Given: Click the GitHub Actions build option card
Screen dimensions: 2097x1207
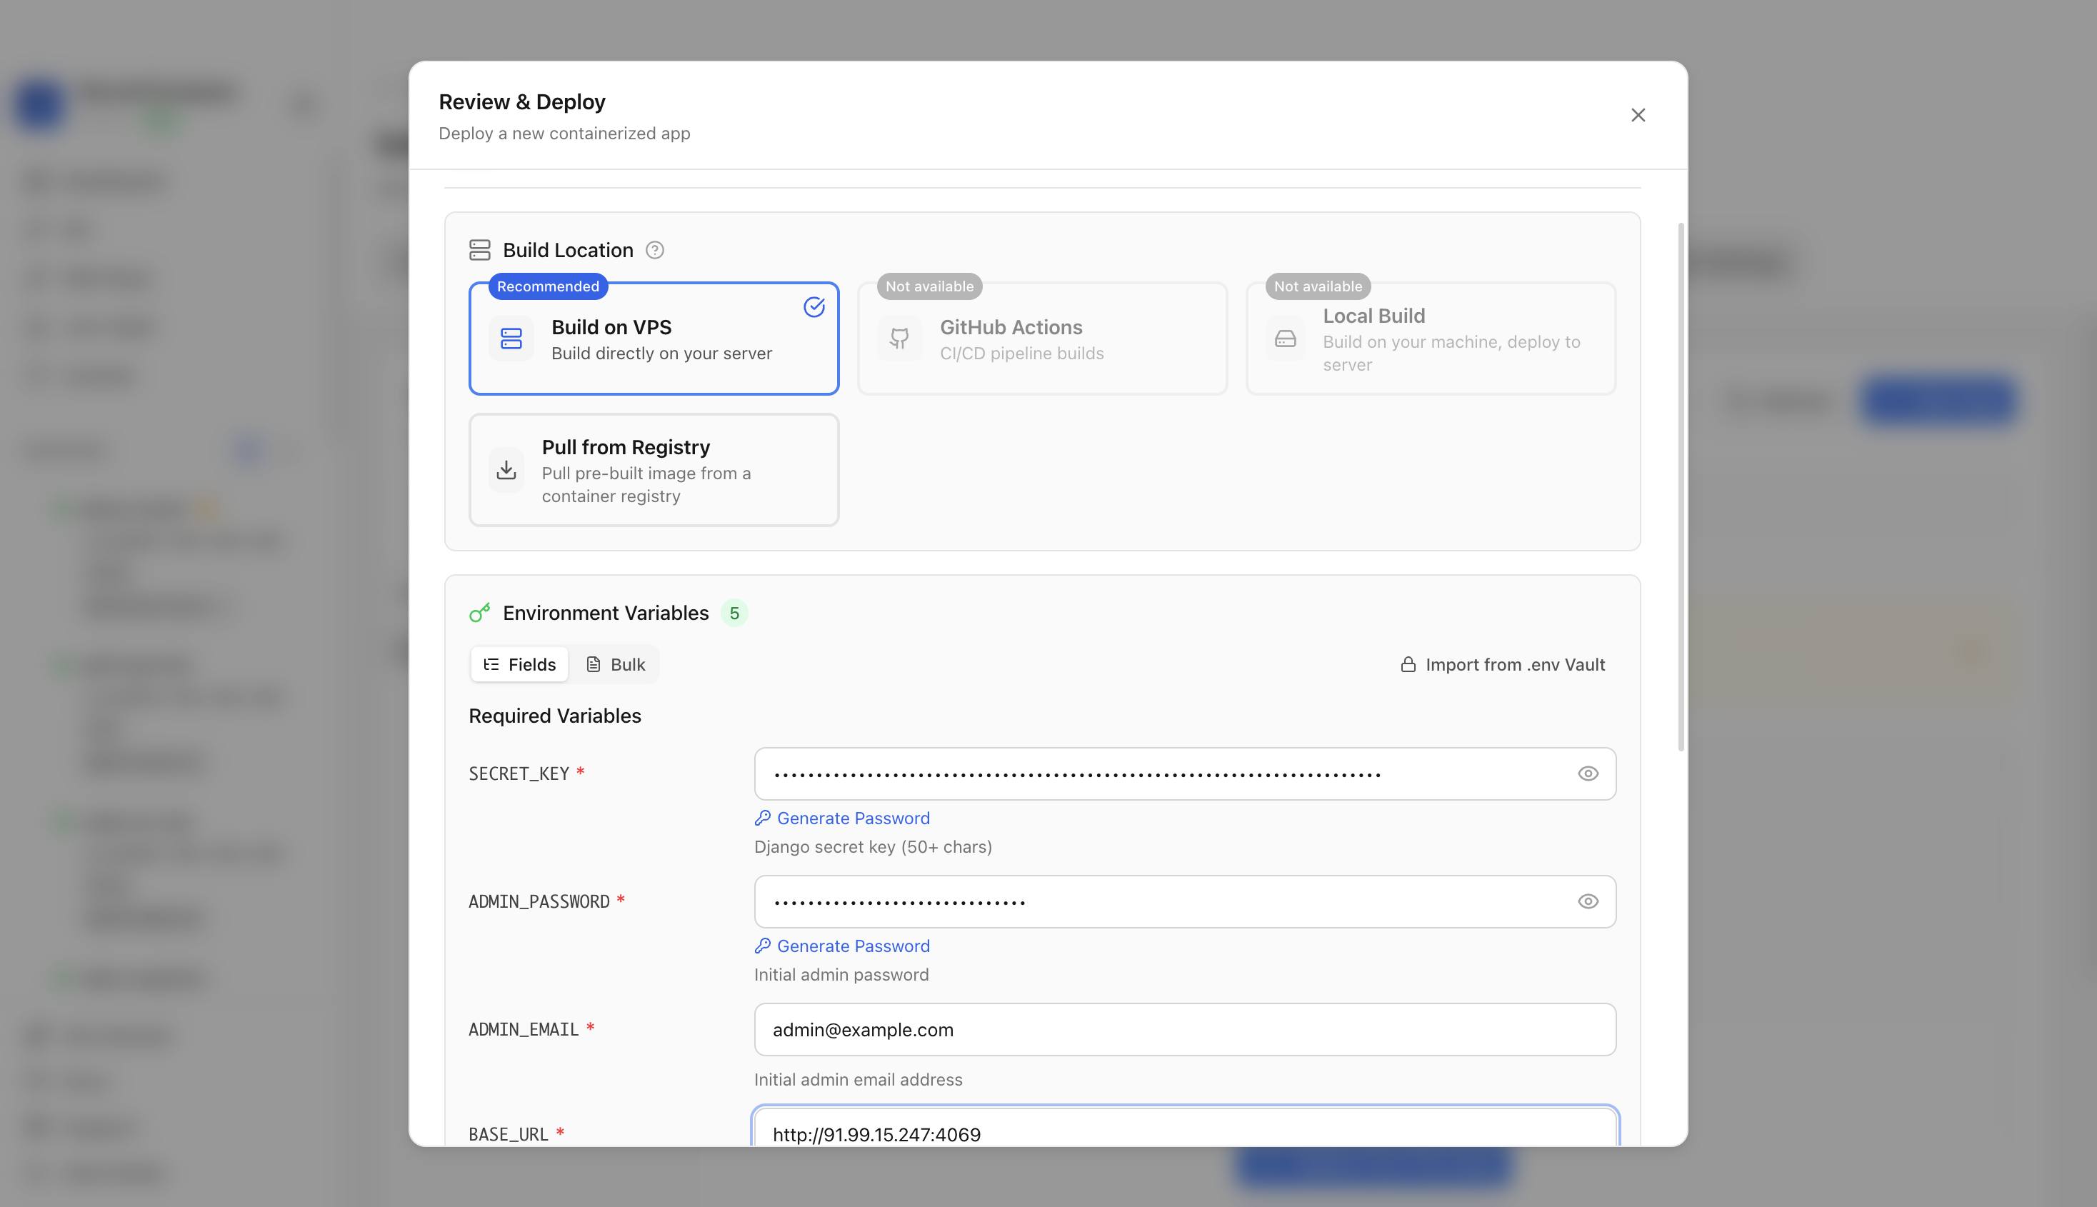Looking at the screenshot, I should [1042, 339].
